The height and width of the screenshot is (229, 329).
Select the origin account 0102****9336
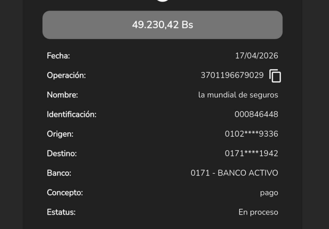pyautogui.click(x=251, y=134)
